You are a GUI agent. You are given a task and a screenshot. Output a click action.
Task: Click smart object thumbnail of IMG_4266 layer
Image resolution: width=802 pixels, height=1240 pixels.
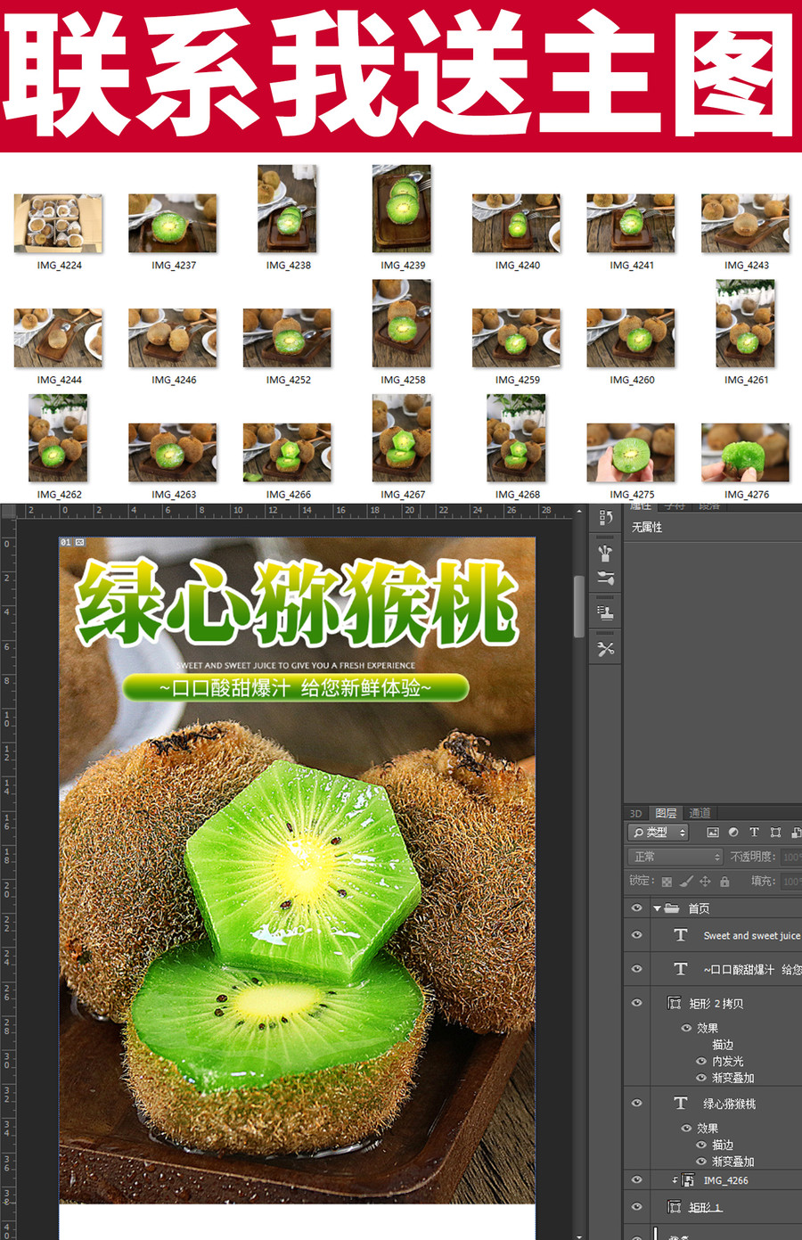(x=688, y=1180)
